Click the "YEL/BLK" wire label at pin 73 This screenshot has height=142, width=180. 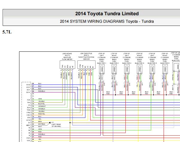click(41, 101)
